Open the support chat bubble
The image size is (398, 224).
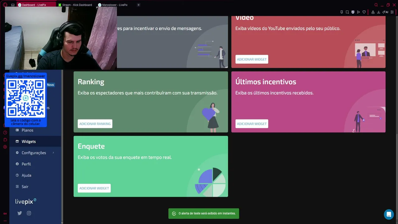(389, 214)
